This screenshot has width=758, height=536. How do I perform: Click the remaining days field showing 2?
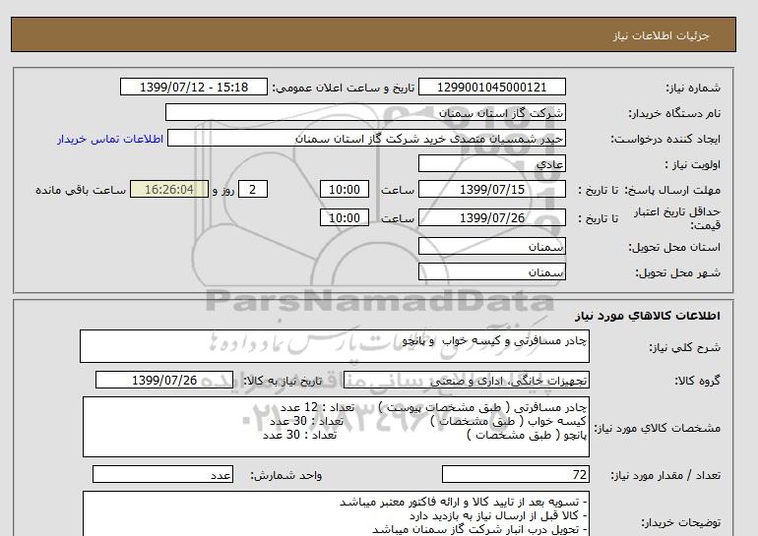pos(253,189)
